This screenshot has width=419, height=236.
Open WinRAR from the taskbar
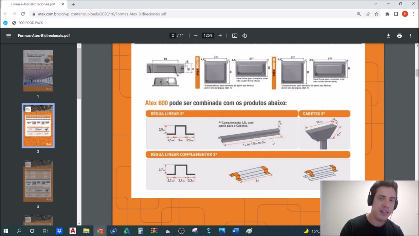coord(154,231)
